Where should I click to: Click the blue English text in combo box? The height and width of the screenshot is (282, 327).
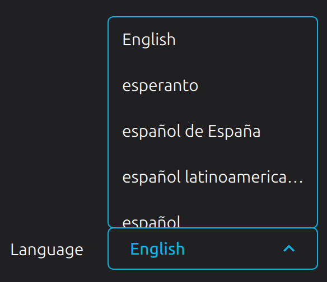[x=157, y=248]
